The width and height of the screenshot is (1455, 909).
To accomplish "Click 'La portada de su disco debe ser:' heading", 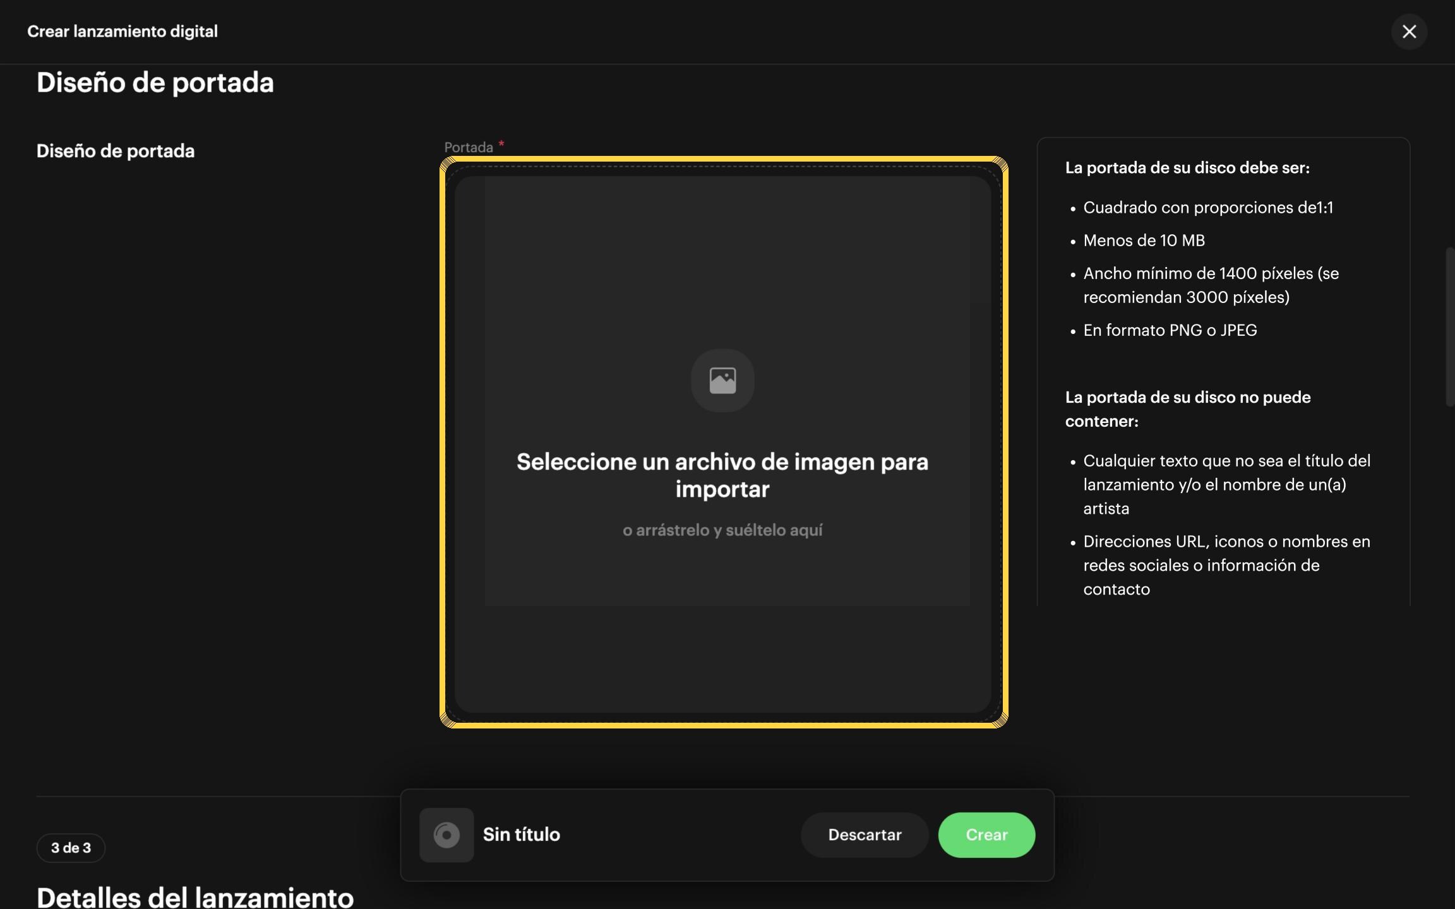I will click(x=1187, y=168).
